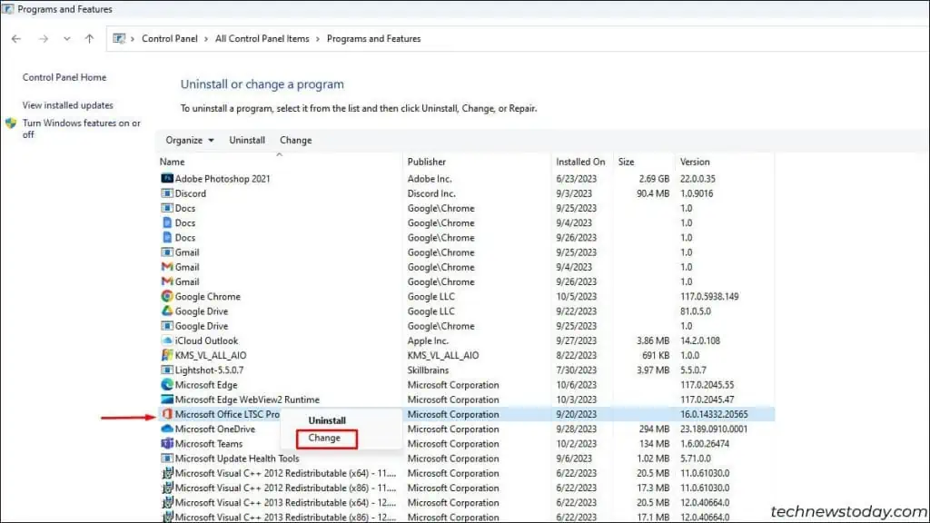
Task: Choose Uninstall in the context menu
Action: [x=327, y=420]
